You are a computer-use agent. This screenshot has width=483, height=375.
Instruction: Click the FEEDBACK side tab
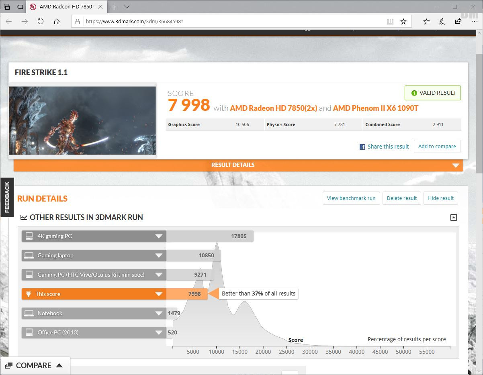pyautogui.click(x=7, y=197)
